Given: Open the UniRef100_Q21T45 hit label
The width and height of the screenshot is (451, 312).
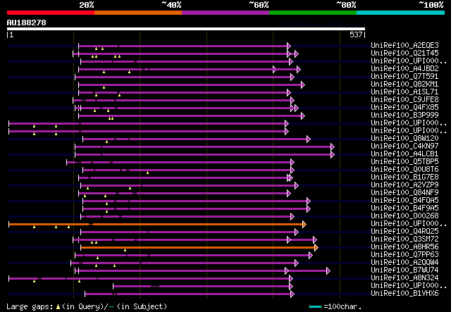Looking at the screenshot, I should [x=404, y=54].
